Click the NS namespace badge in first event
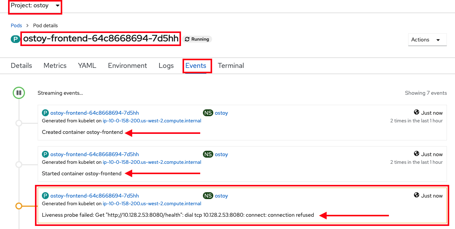Viewport: 455px width, 229px height. click(x=208, y=113)
